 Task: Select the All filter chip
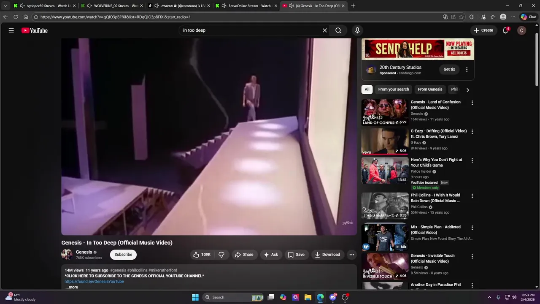367,90
